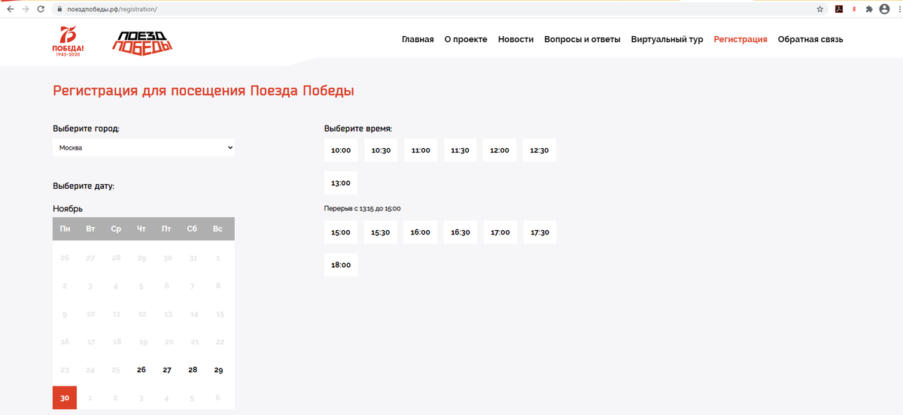
Task: Pick the 11:30 time slot
Action: 460,150
